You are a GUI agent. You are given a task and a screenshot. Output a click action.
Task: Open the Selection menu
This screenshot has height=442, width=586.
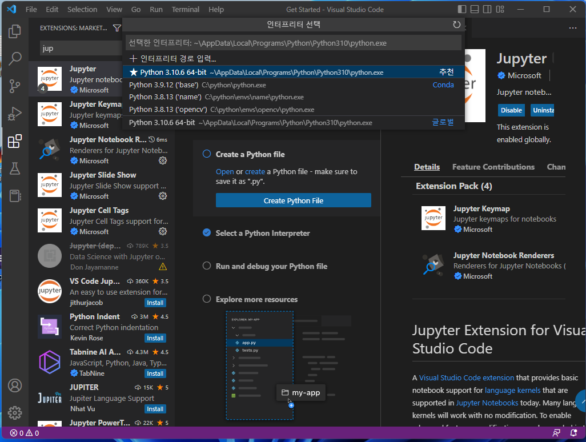[82, 9]
